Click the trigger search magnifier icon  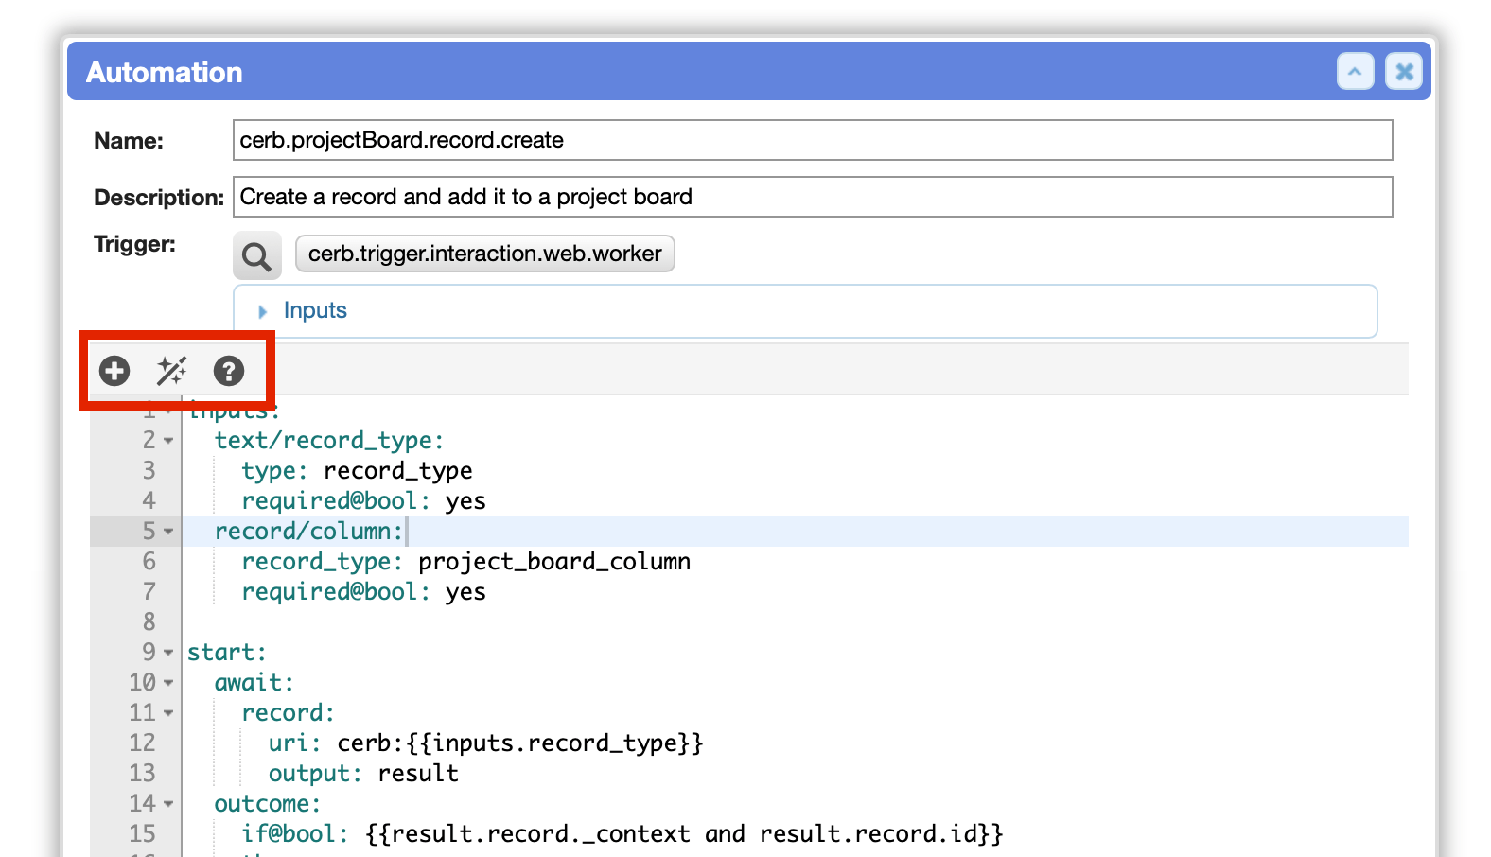pos(257,255)
